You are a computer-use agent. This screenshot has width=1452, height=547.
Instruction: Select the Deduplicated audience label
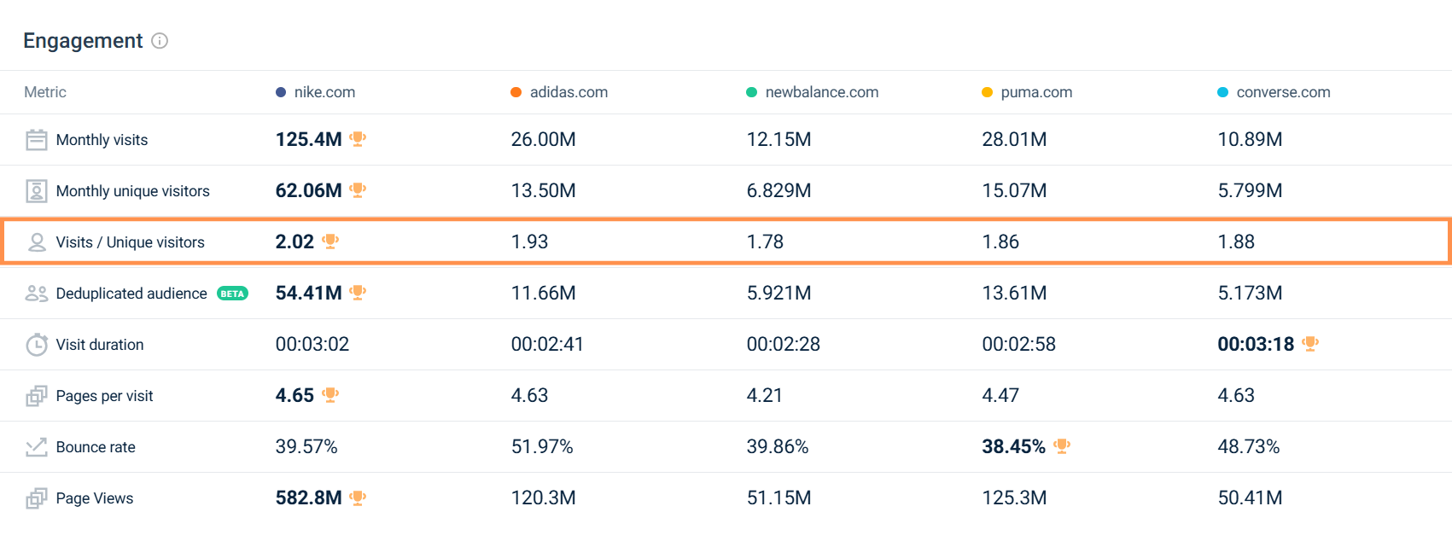point(131,294)
